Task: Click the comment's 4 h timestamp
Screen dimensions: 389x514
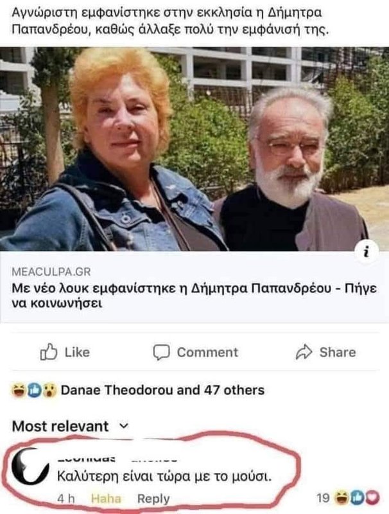Action: (x=66, y=499)
